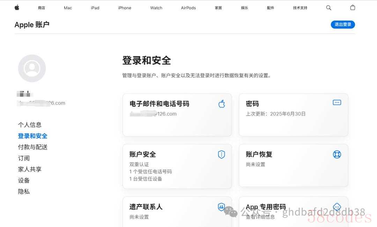377x227 pixels.
Task: Click the 退出登录 sign-out button
Action: [343, 24]
